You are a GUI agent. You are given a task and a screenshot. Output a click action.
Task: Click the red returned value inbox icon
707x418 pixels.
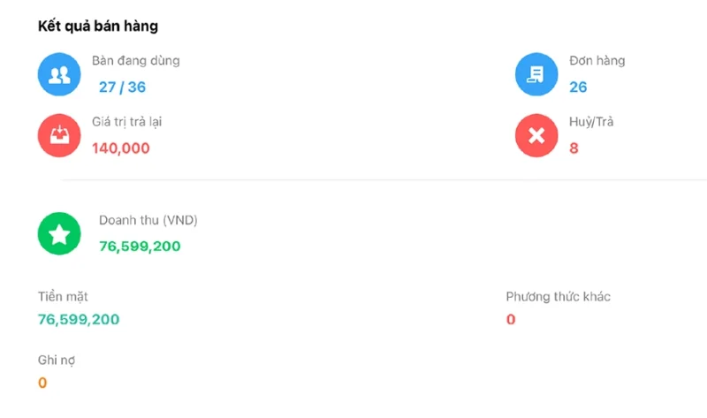(x=59, y=135)
